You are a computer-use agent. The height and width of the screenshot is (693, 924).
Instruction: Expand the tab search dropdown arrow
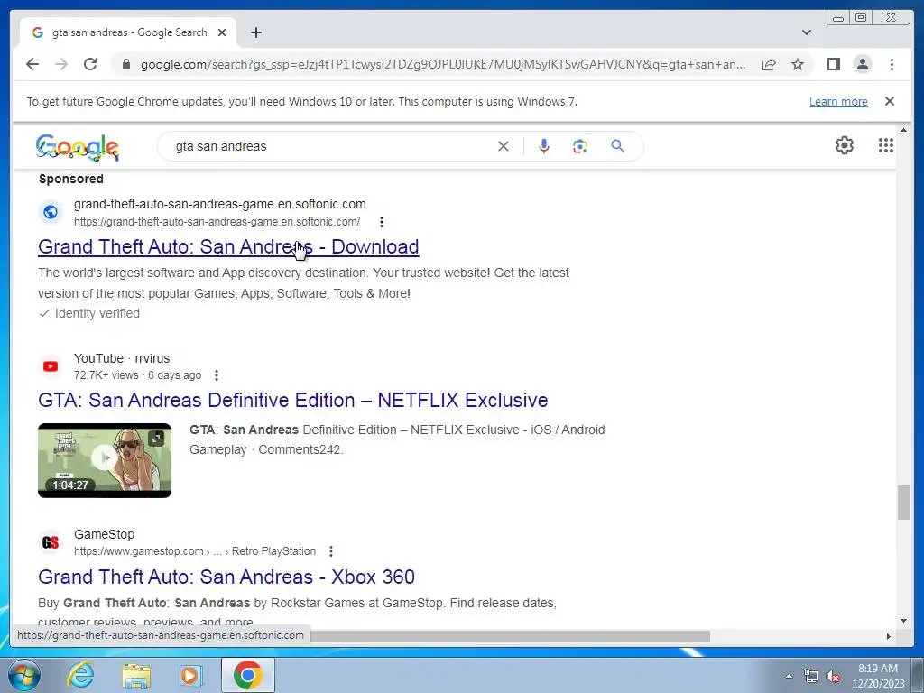pyautogui.click(x=807, y=32)
